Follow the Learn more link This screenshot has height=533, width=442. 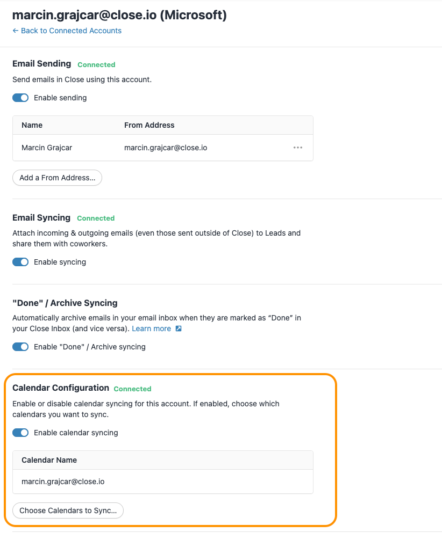click(152, 328)
